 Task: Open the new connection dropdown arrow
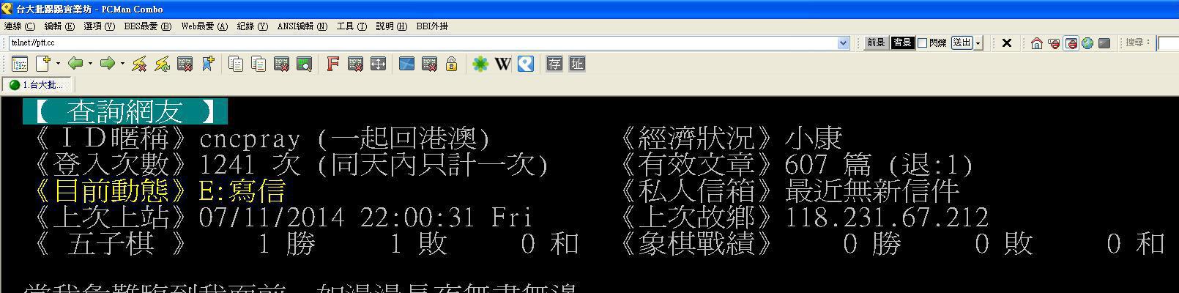coord(57,64)
